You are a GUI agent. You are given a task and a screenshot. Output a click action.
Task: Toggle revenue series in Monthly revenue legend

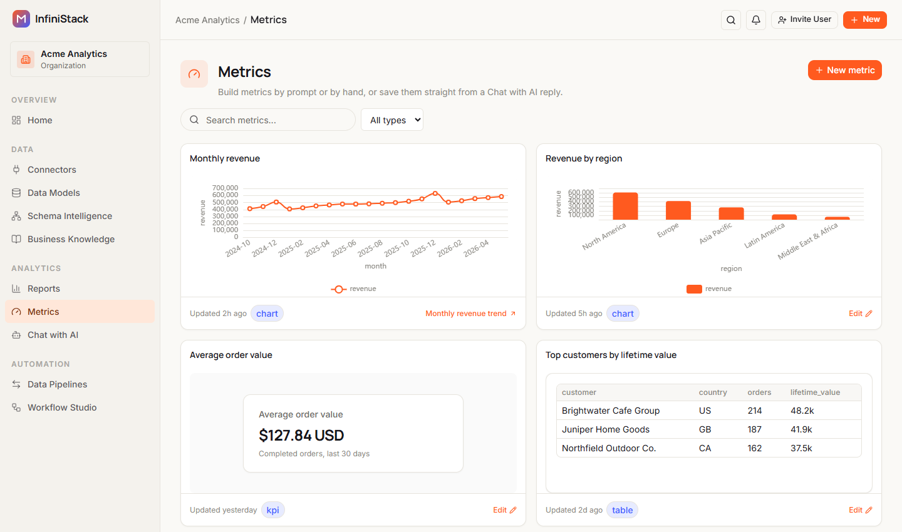point(354,289)
